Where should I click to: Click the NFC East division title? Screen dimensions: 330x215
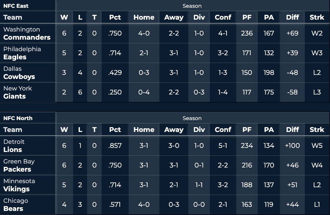[16, 6]
